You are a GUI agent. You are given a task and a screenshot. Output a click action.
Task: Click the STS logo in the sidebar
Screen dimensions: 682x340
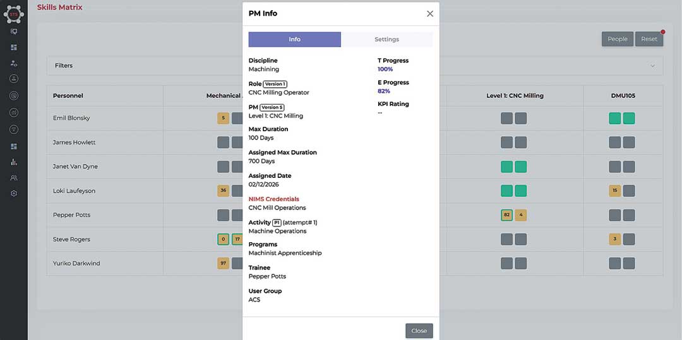tap(13, 13)
